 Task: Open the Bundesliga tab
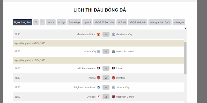tap(74, 22)
